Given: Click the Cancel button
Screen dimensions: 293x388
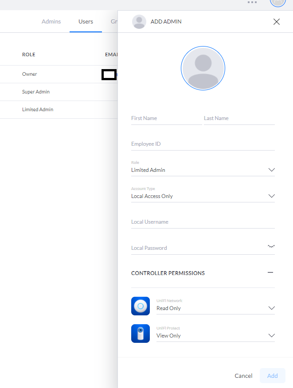Looking at the screenshot, I should (x=243, y=376).
